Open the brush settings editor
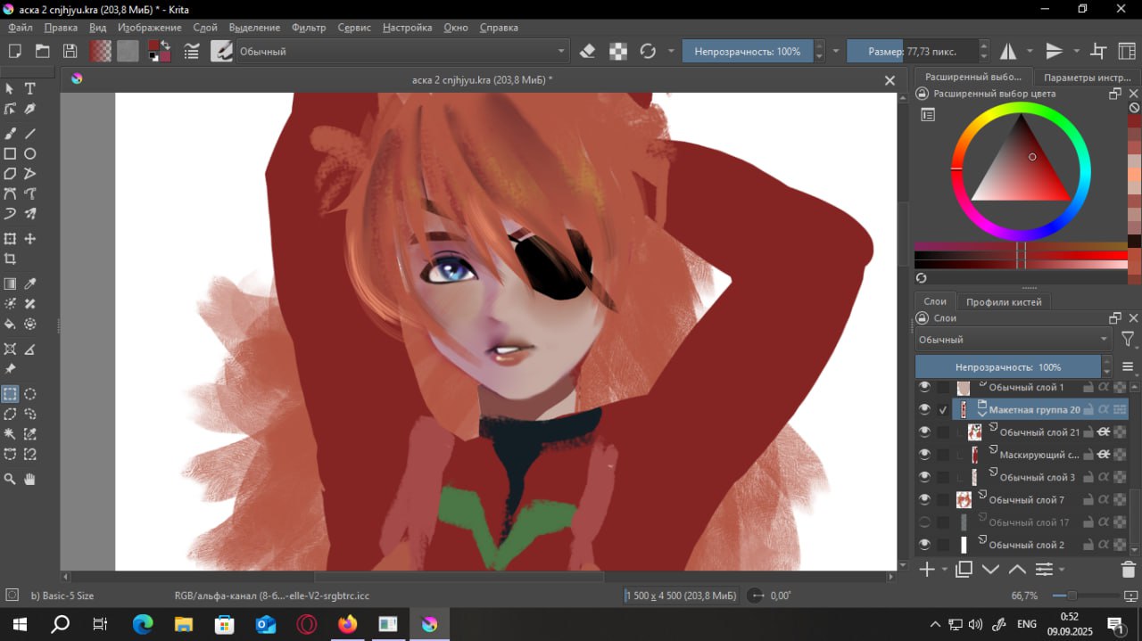Screen dimensions: 1142x641 (x=191, y=51)
